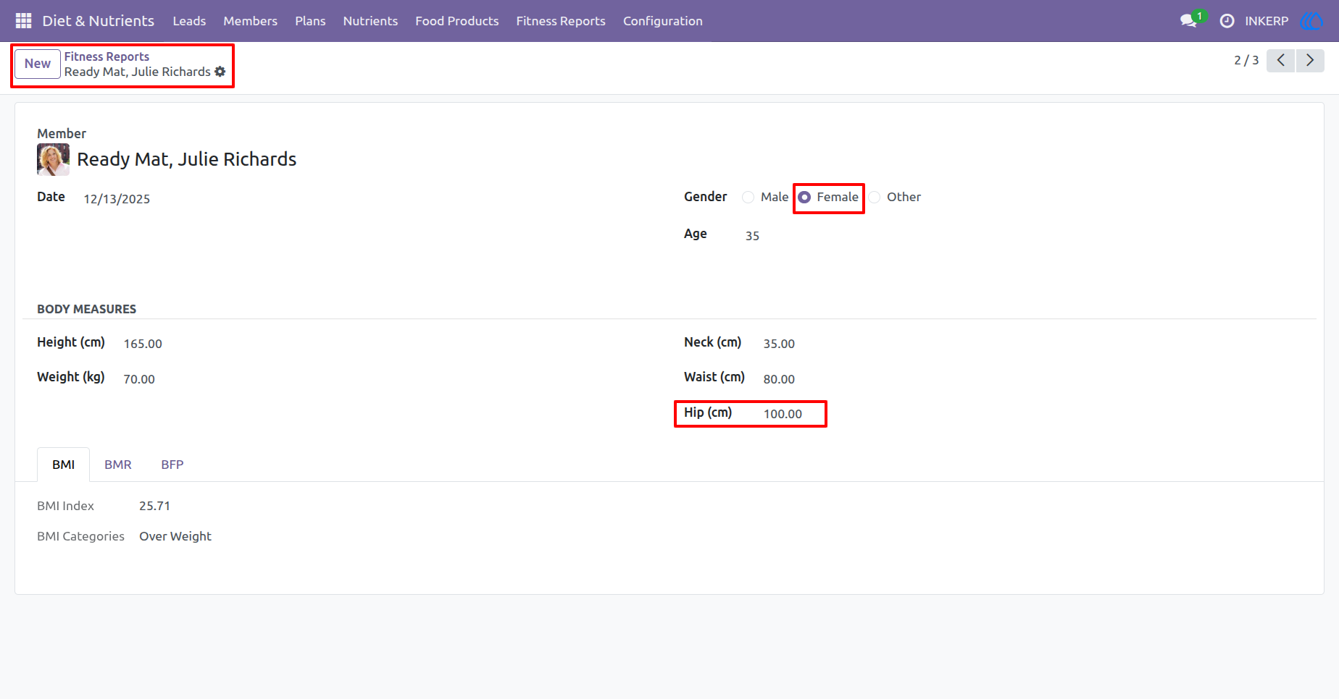1339x699 pixels.
Task: Click the New button
Action: (x=38, y=64)
